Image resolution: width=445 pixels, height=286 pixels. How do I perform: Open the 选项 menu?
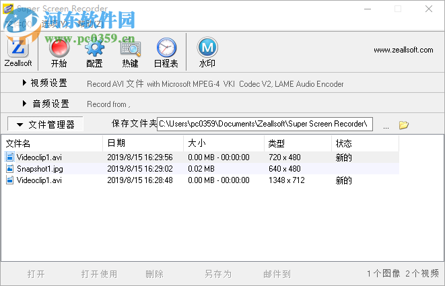tap(55, 24)
